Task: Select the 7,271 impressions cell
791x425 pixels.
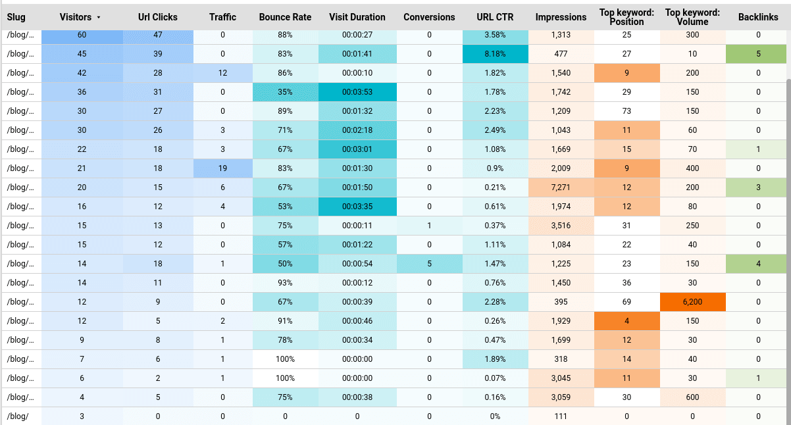Action: (x=560, y=187)
